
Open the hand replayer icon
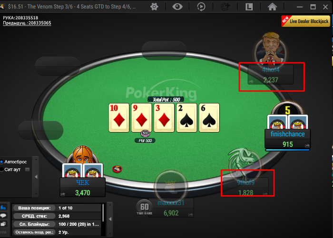(x=201, y=7)
